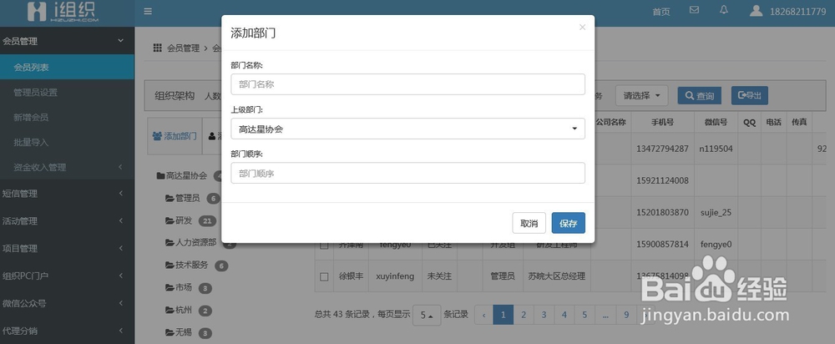Click the 管理员 folder icon in tree
This screenshot has height=344, width=835.
tap(170, 198)
